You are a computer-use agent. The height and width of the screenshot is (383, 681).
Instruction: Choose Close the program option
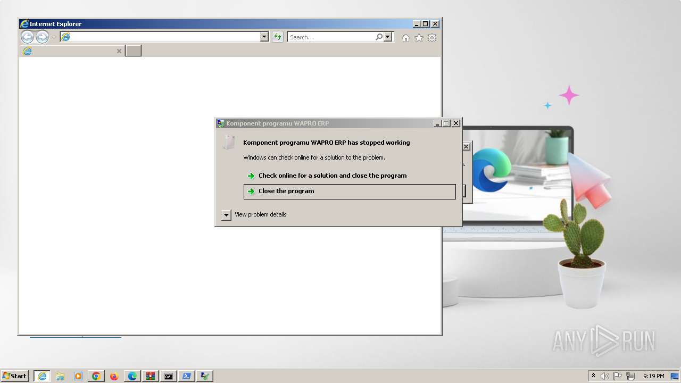[350, 191]
